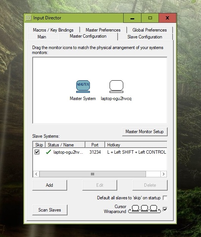Click the Hotkey column header

pyautogui.click(x=136, y=145)
